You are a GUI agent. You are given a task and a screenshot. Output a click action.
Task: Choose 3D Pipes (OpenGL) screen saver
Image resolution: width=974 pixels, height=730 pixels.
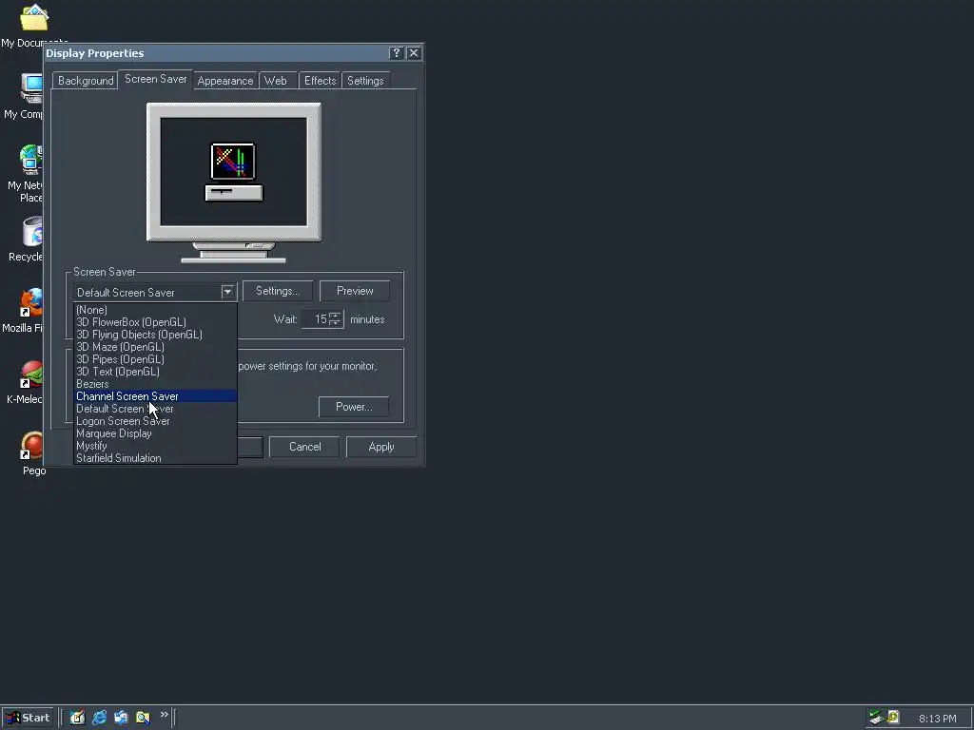click(155, 359)
